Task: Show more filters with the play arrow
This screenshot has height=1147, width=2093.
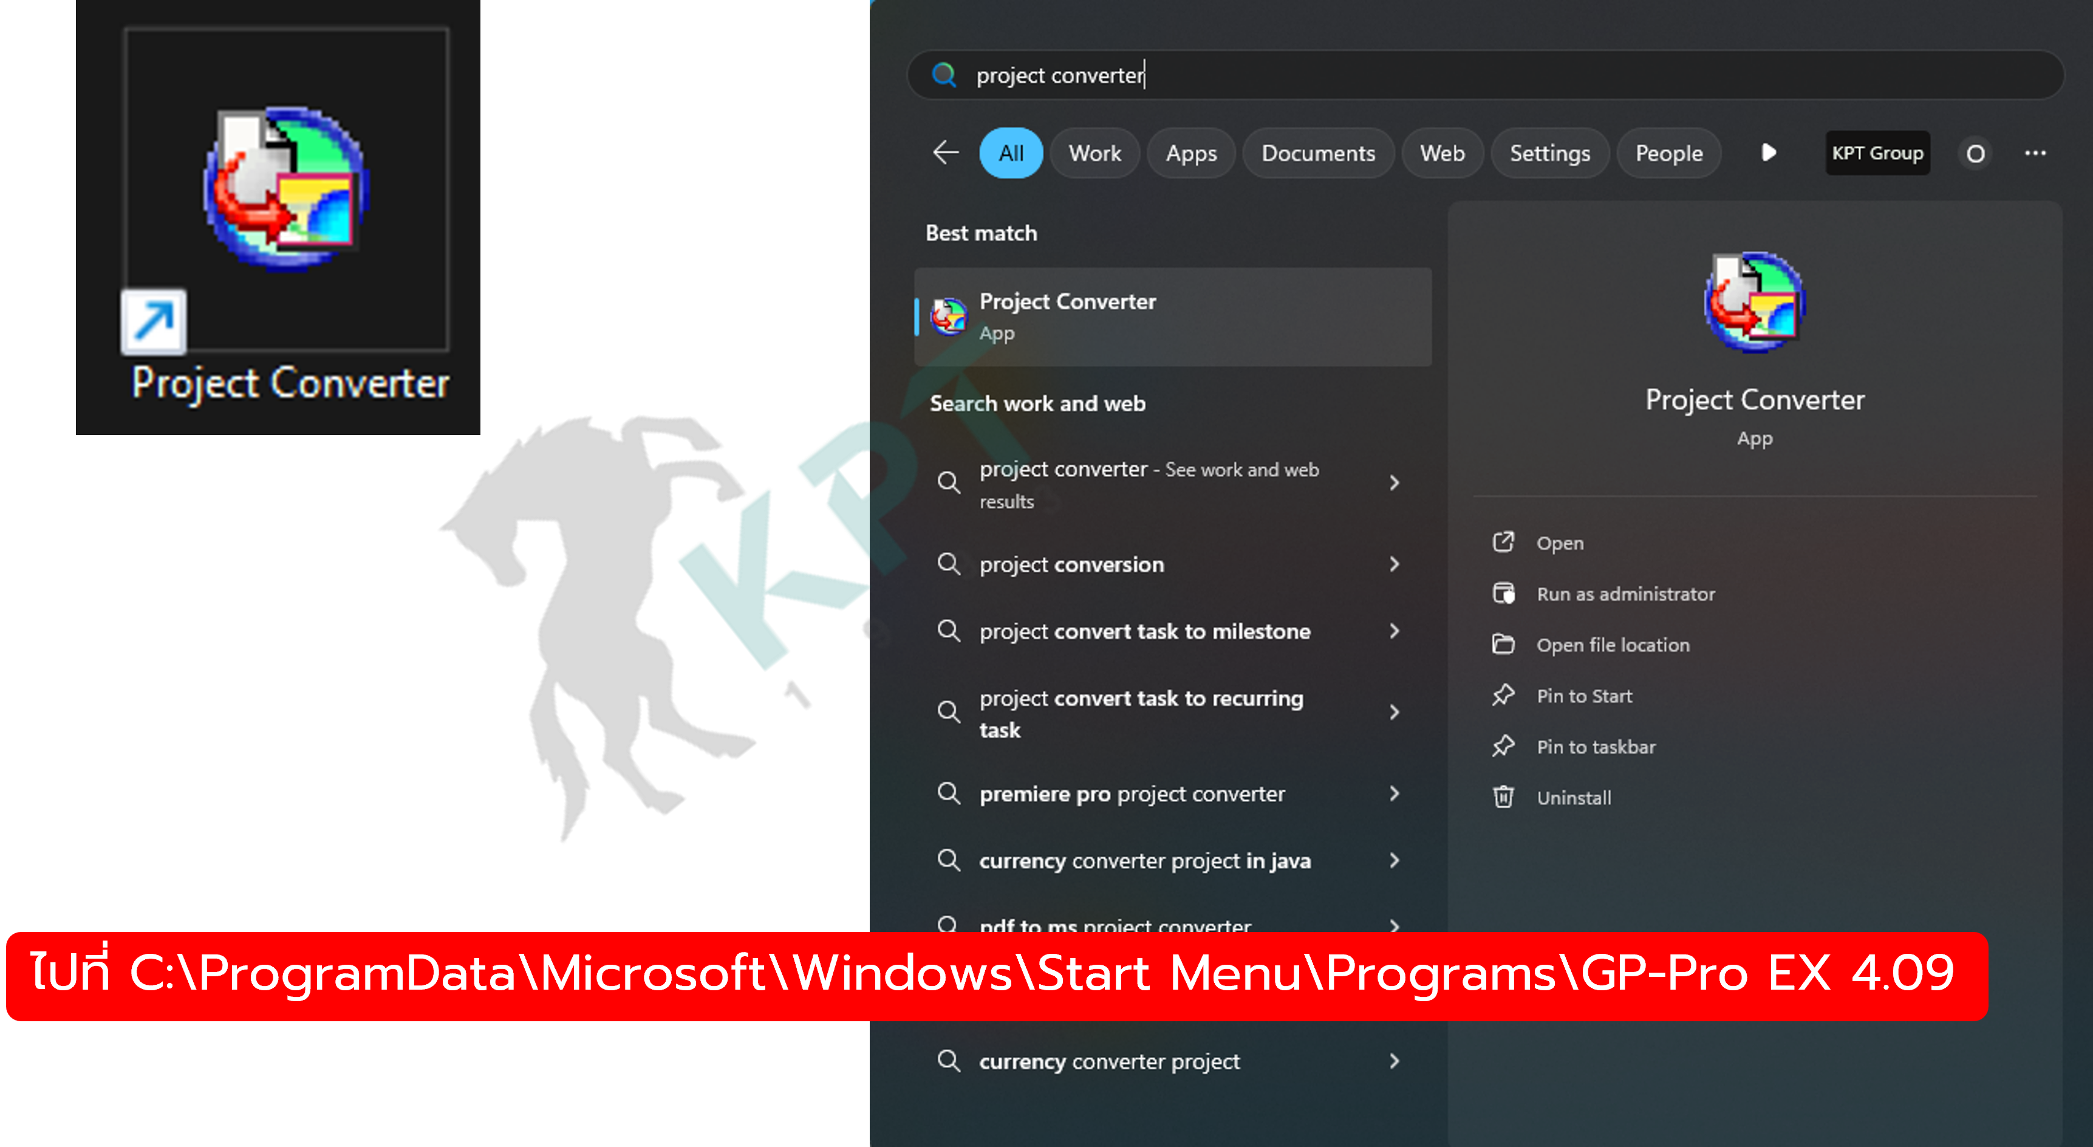Action: click(x=1768, y=152)
